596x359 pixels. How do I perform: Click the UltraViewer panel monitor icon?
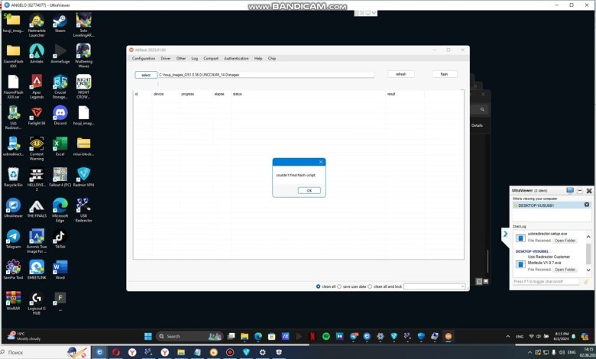click(570, 190)
